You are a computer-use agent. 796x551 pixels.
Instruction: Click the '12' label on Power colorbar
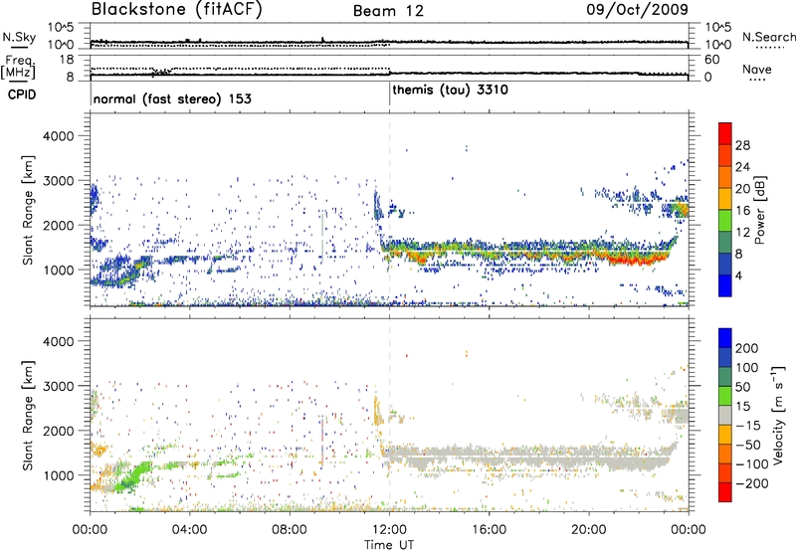pos(742,233)
